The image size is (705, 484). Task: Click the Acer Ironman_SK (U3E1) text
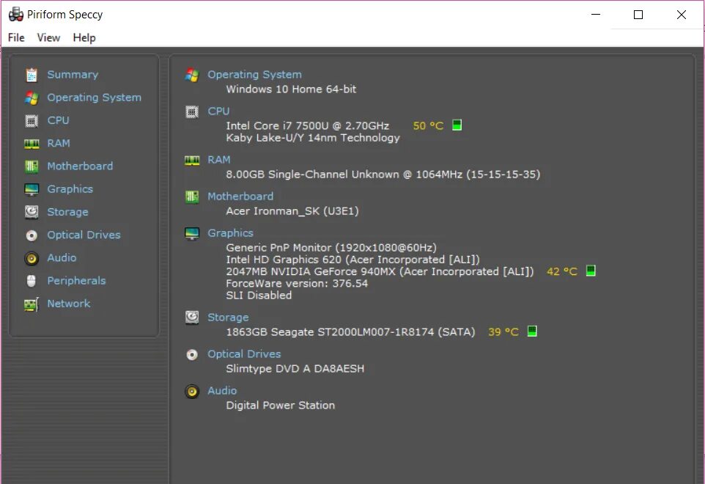(292, 211)
